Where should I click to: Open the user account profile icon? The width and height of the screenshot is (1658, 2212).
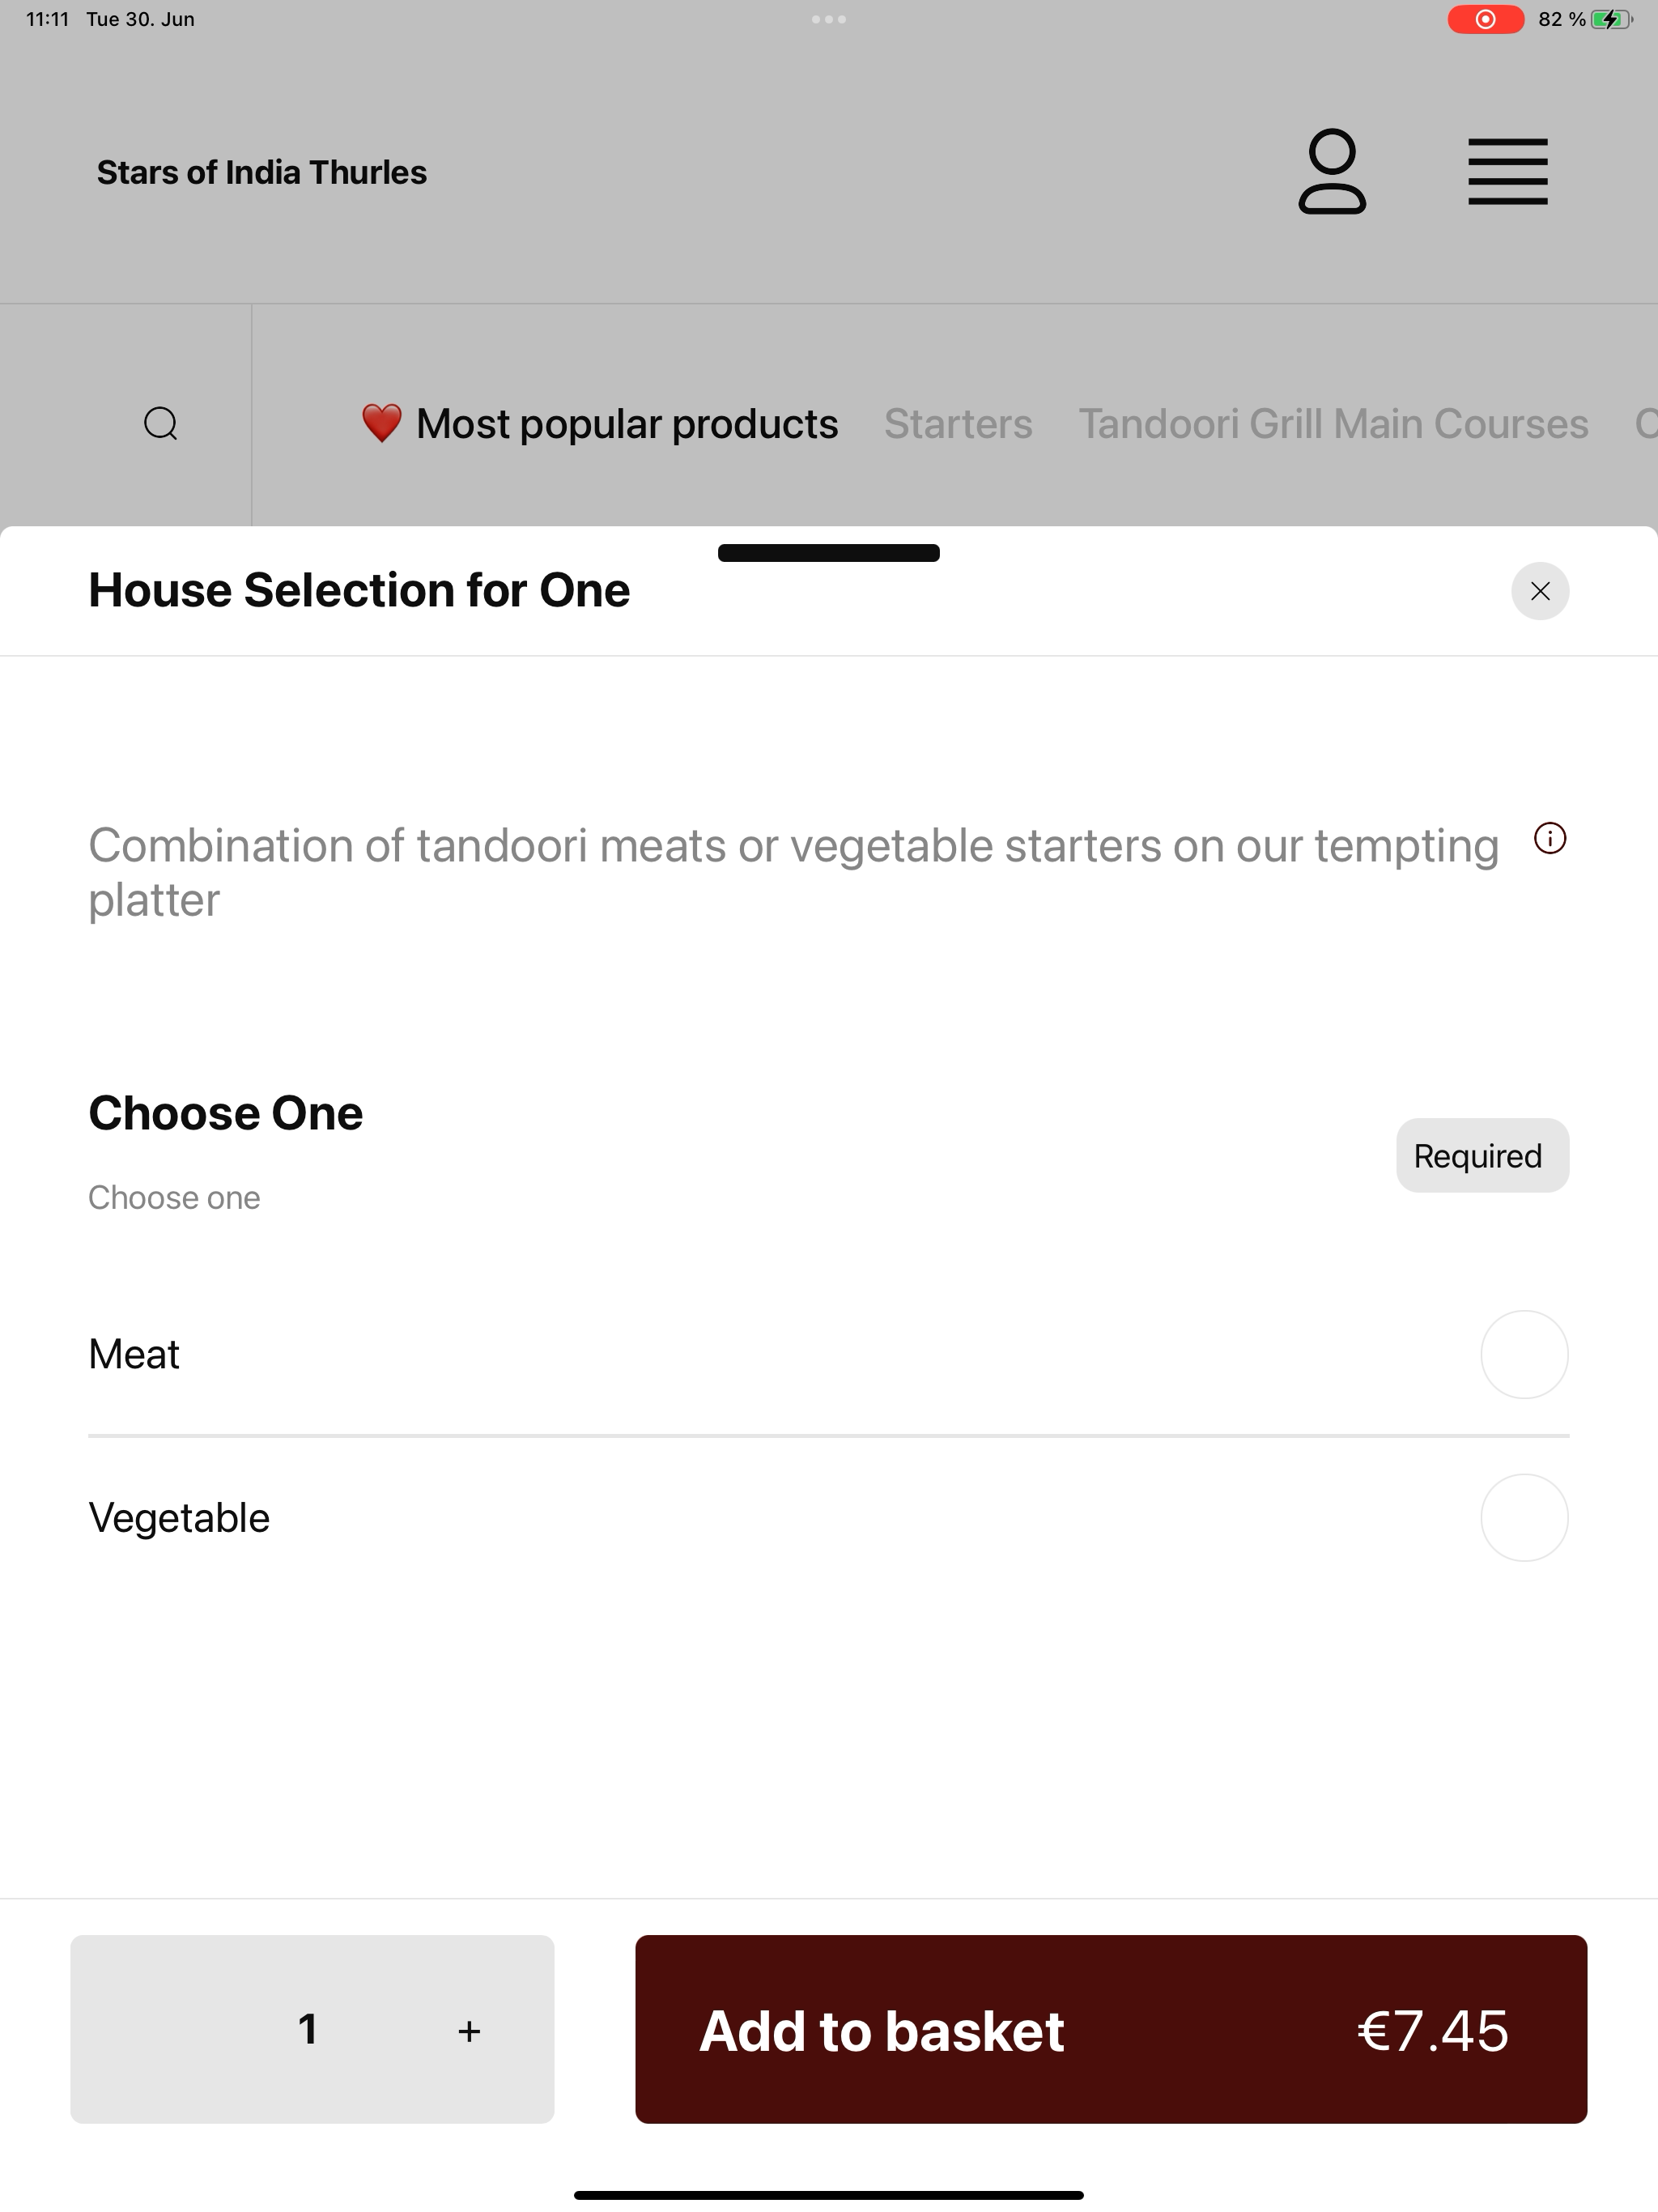coord(1332,171)
